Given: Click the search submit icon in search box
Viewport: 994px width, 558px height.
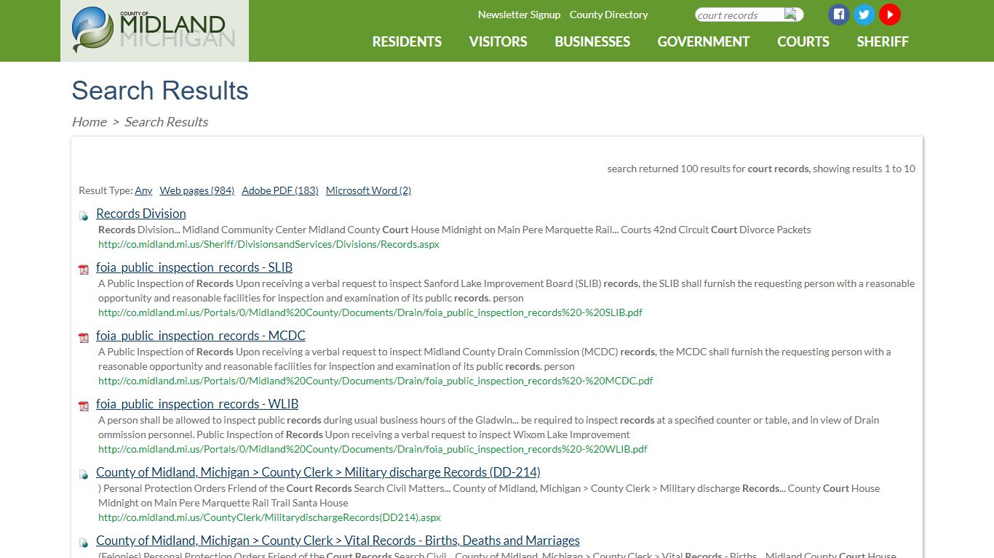Looking at the screenshot, I should click(791, 15).
